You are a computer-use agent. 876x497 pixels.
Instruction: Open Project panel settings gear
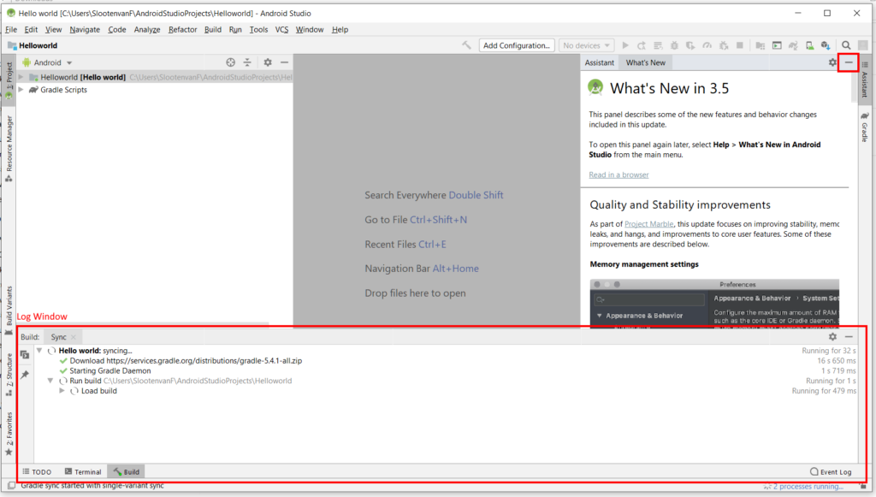click(x=268, y=62)
